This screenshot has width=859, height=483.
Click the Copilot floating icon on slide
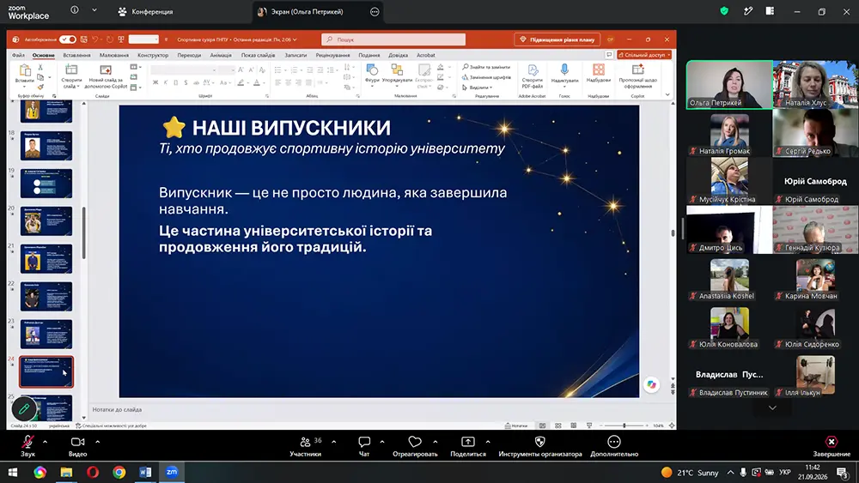(651, 384)
